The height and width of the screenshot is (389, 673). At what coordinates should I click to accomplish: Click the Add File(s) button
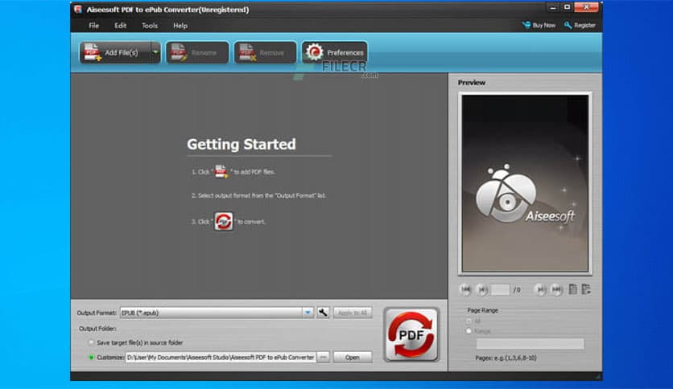point(115,53)
